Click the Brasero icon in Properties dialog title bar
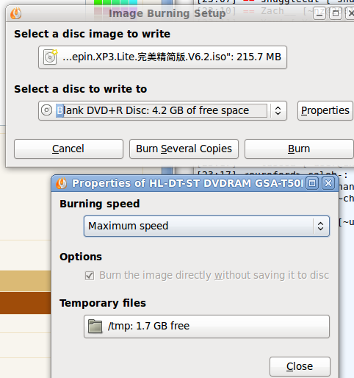Image resolution: width=354 pixels, height=378 pixels. click(61, 183)
